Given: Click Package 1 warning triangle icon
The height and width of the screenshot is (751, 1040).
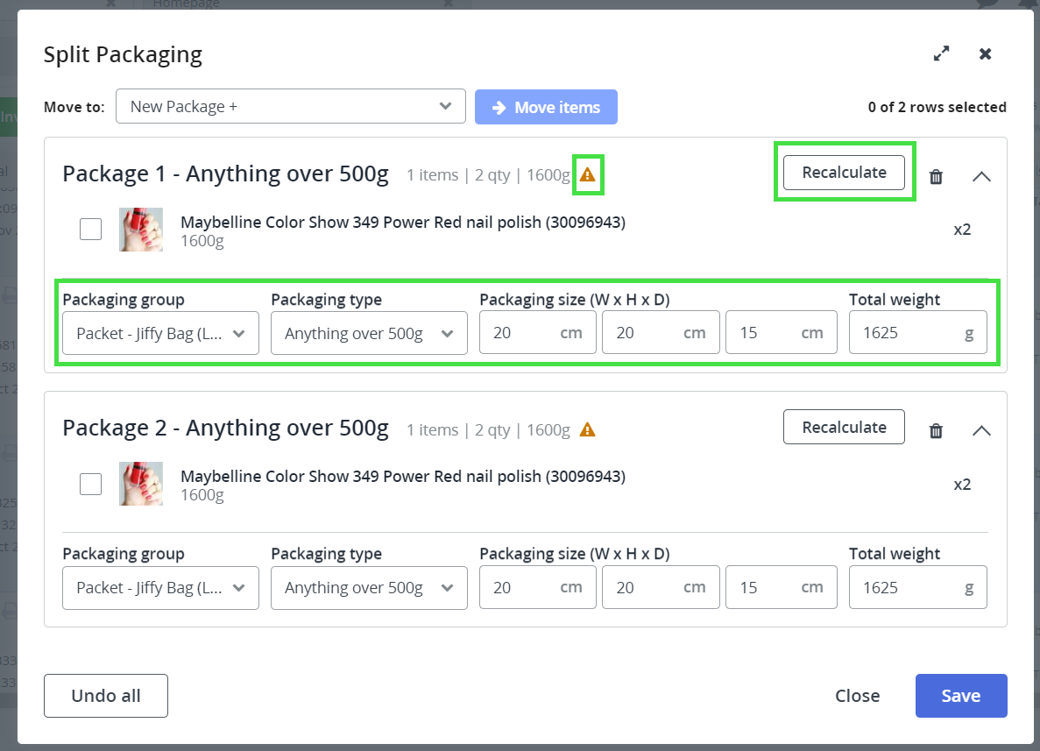Looking at the screenshot, I should pos(588,175).
